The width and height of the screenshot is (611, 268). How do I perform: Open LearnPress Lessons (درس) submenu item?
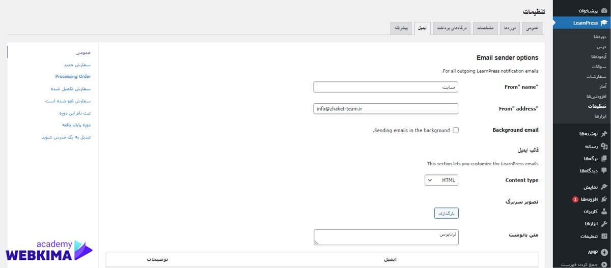click(x=602, y=47)
